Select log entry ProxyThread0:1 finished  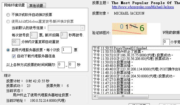(136, 48)
